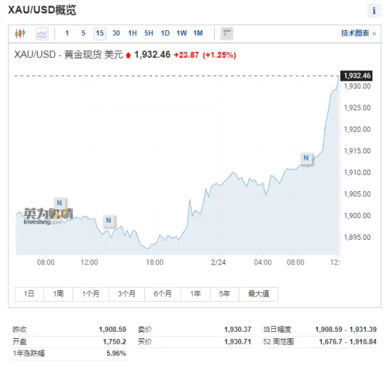The image size is (390, 367).
Task: Choose the 1W chart interval
Action: tap(182, 33)
